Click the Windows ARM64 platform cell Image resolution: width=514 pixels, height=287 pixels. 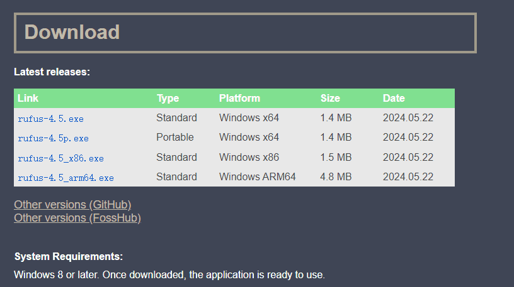pos(257,177)
